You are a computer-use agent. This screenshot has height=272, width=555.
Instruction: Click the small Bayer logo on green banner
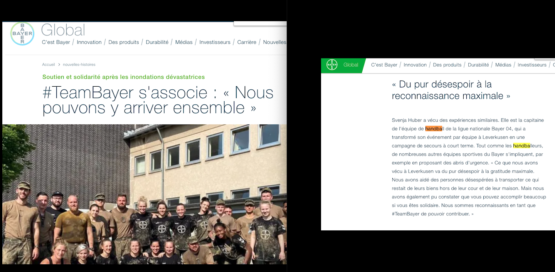[332, 65]
